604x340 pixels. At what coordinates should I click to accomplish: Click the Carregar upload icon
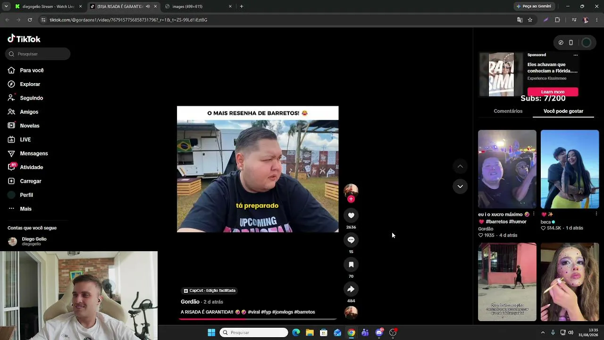(x=11, y=181)
